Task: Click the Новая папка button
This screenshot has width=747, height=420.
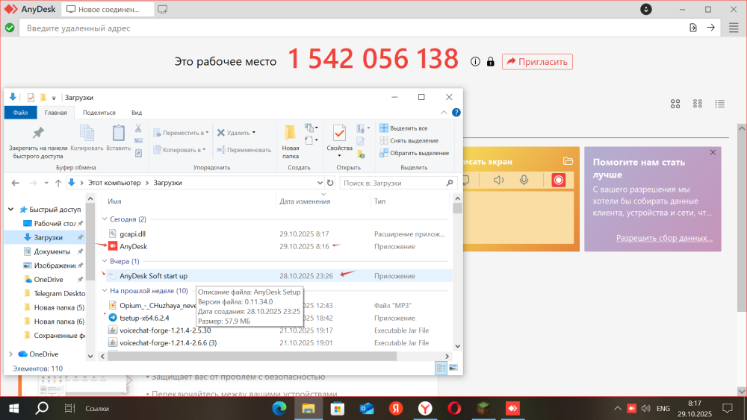Action: click(x=290, y=142)
